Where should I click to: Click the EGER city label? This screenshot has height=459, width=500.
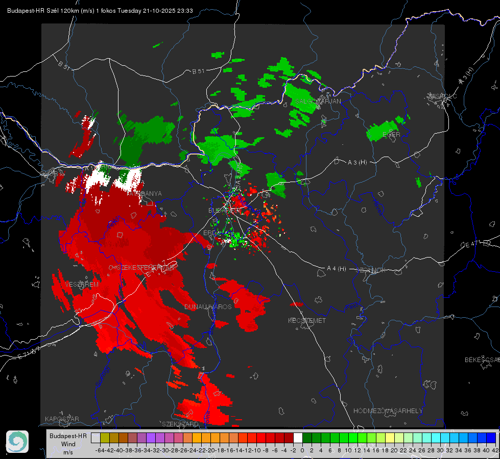pyautogui.click(x=391, y=135)
